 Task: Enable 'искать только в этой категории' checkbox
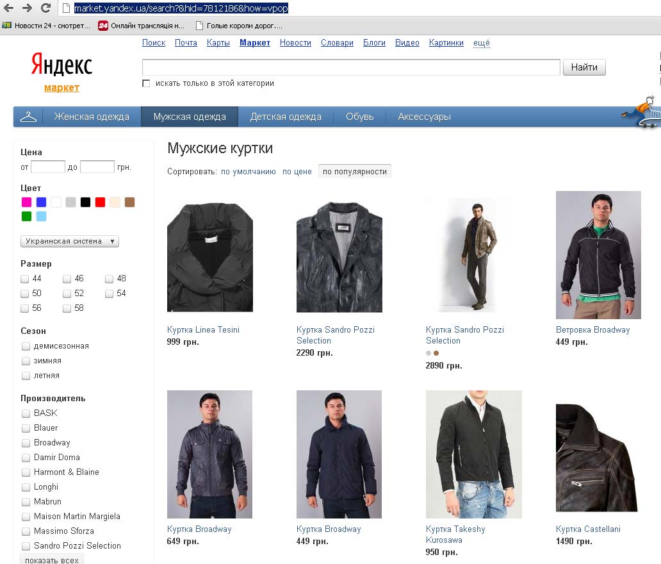pyautogui.click(x=146, y=83)
